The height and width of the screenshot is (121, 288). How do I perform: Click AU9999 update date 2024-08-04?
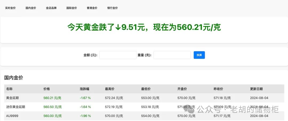pos(259,116)
